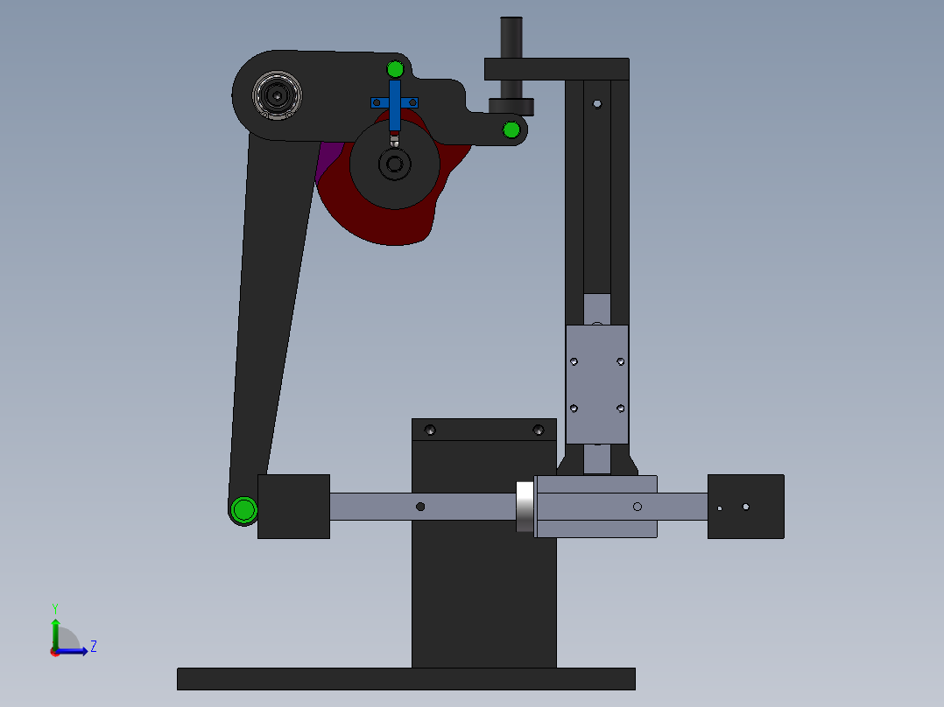This screenshot has height=707, width=944.
Task: Select the green pin at top of rocker
Action: tap(395, 69)
